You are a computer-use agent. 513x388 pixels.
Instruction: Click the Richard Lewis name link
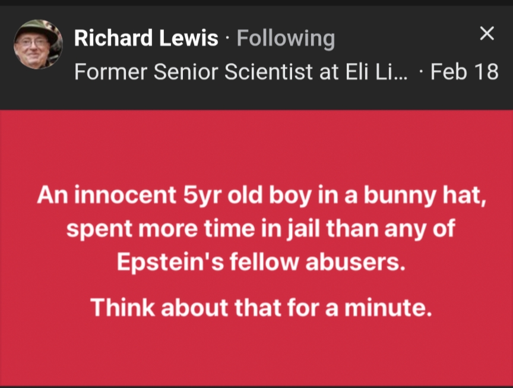click(146, 39)
